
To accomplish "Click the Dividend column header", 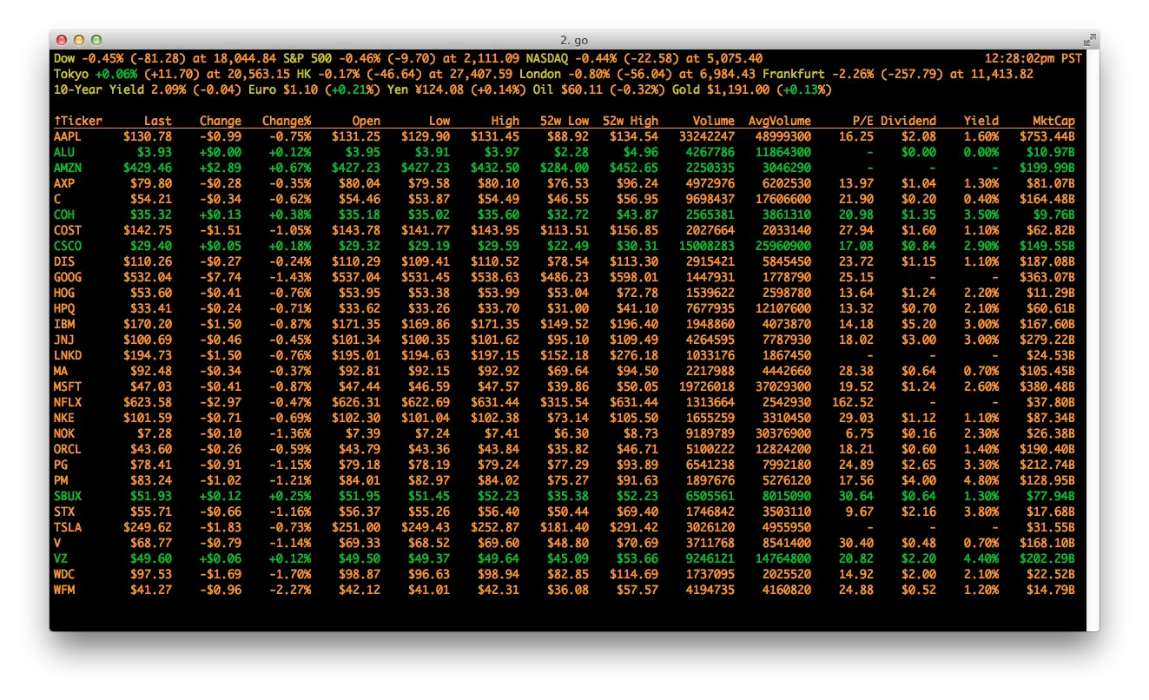I will coord(908,121).
